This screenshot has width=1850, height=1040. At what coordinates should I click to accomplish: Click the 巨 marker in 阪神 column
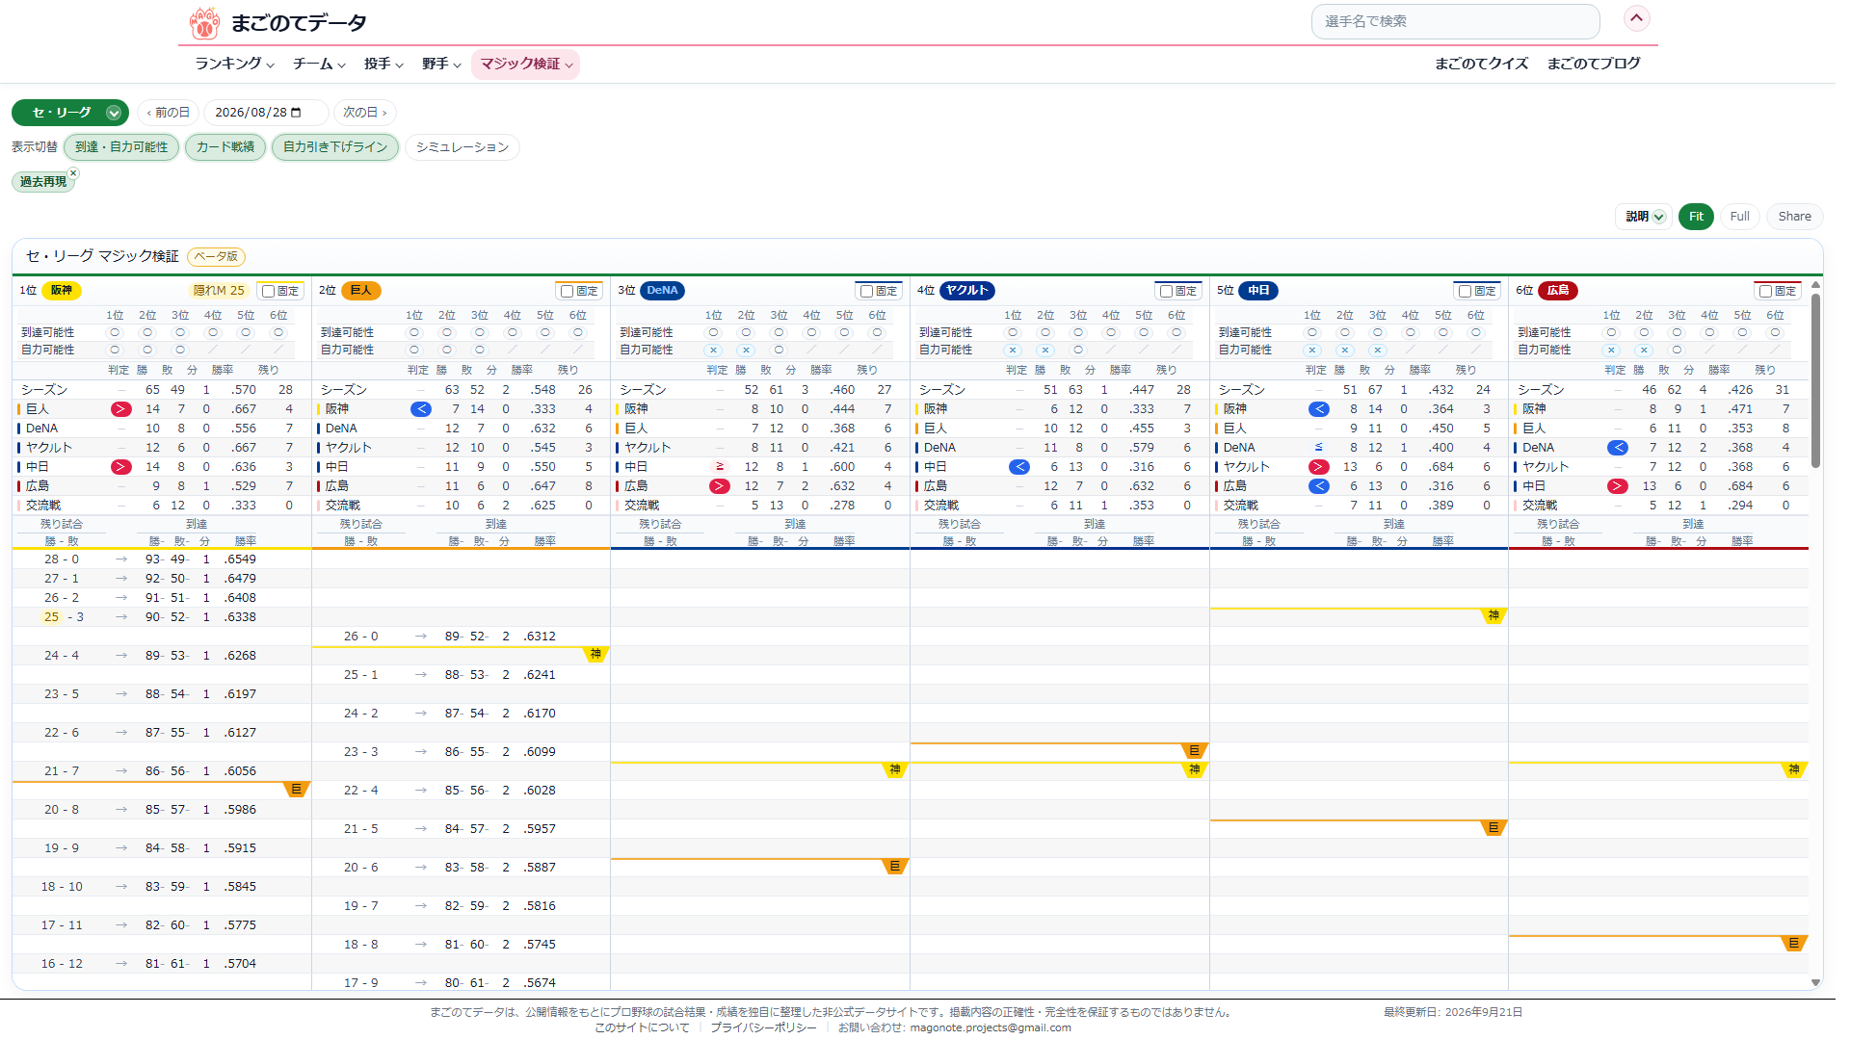[x=296, y=790]
